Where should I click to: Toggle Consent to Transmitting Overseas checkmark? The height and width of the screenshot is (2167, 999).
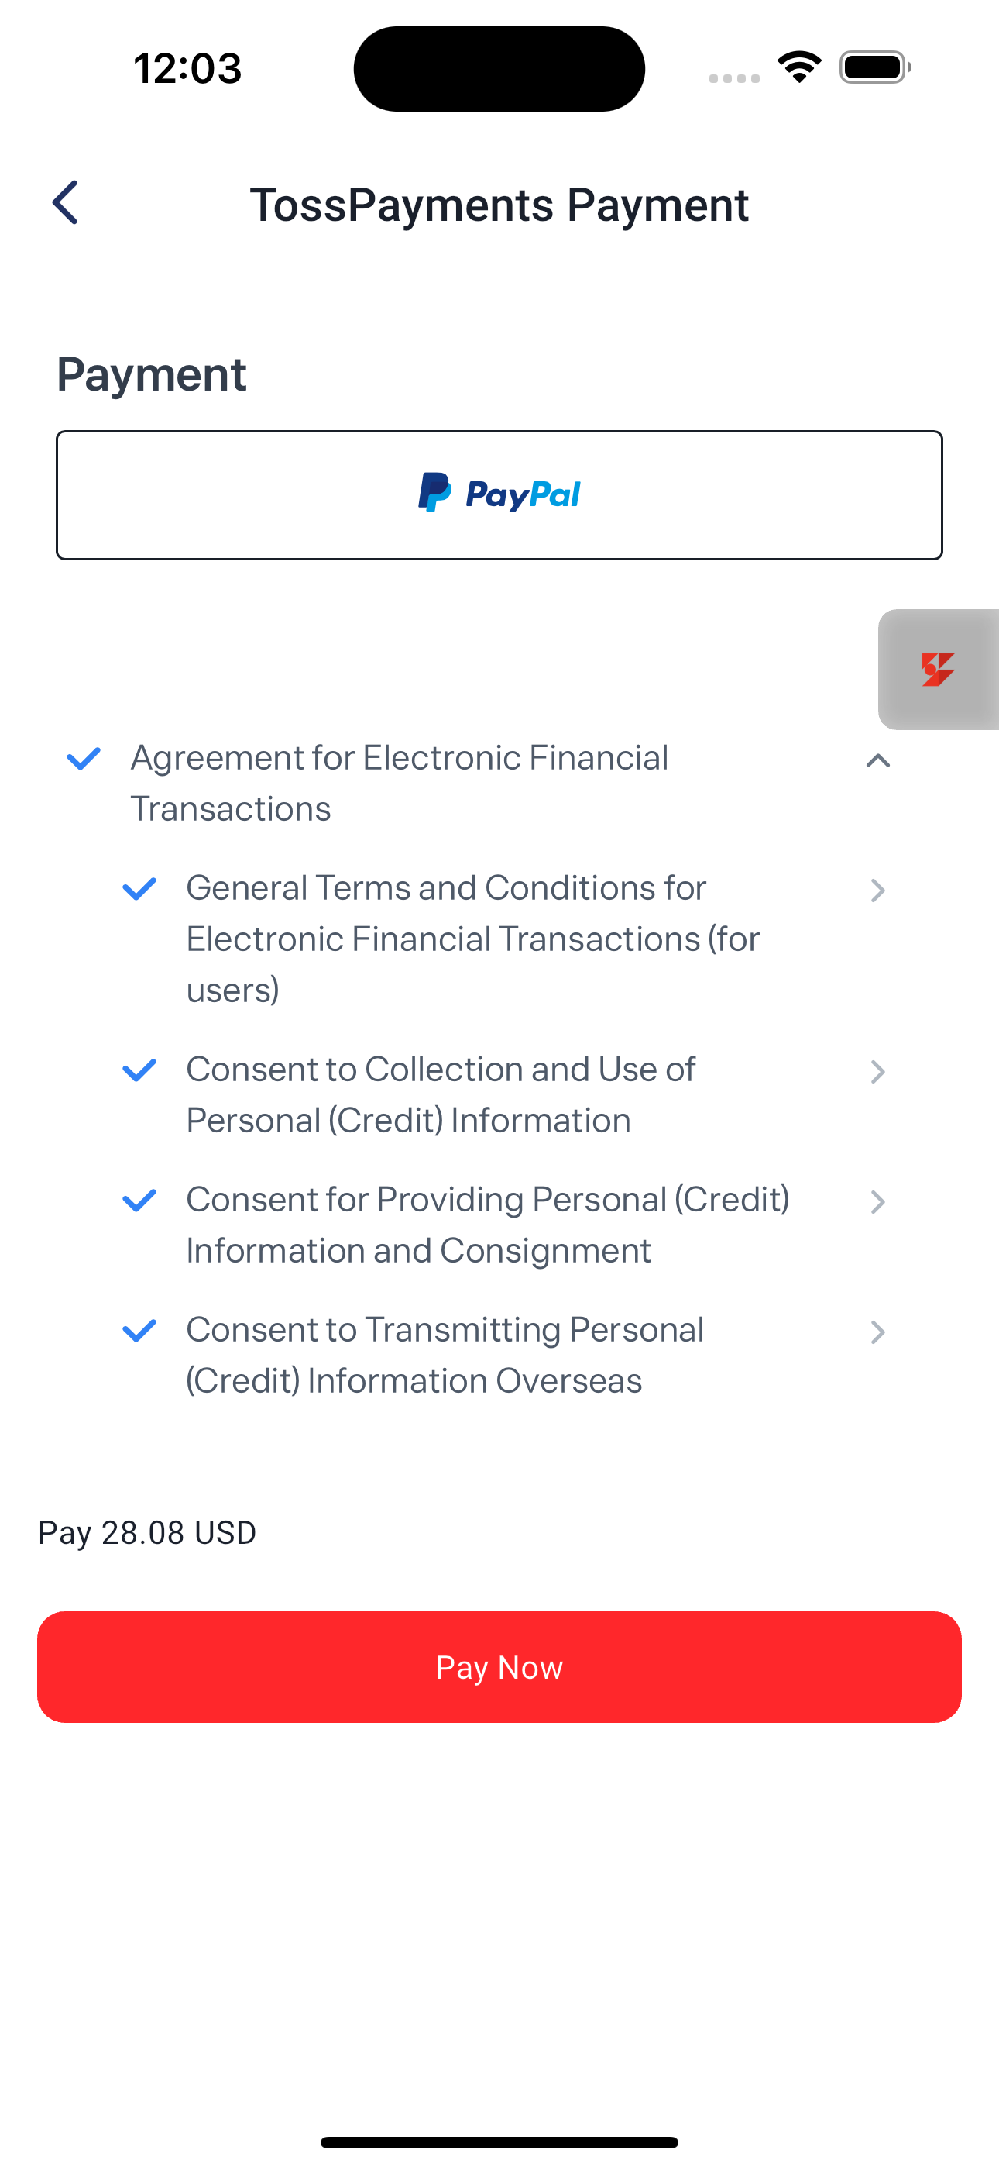click(x=139, y=1331)
